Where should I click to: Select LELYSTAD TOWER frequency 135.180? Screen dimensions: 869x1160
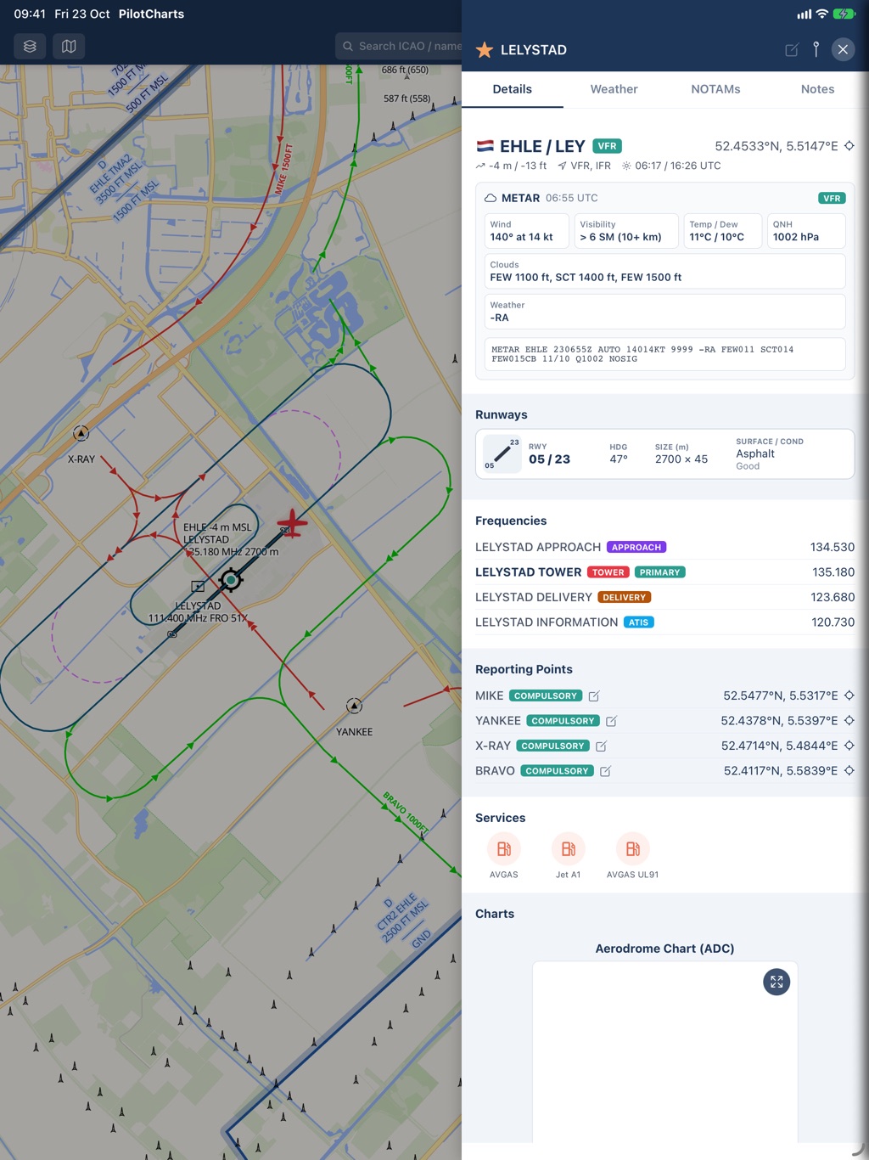click(665, 572)
